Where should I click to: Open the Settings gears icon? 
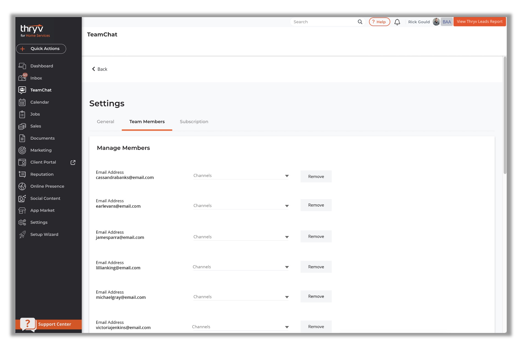pyautogui.click(x=22, y=222)
